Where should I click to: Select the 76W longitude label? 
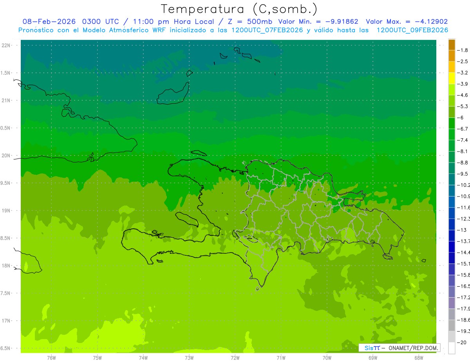tap(51, 358)
